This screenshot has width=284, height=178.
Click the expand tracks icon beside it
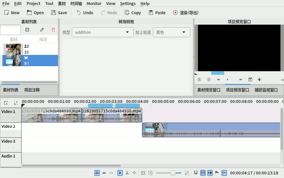point(16,103)
